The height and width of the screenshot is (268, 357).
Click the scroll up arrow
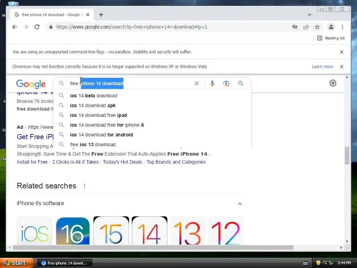[x=347, y=77]
